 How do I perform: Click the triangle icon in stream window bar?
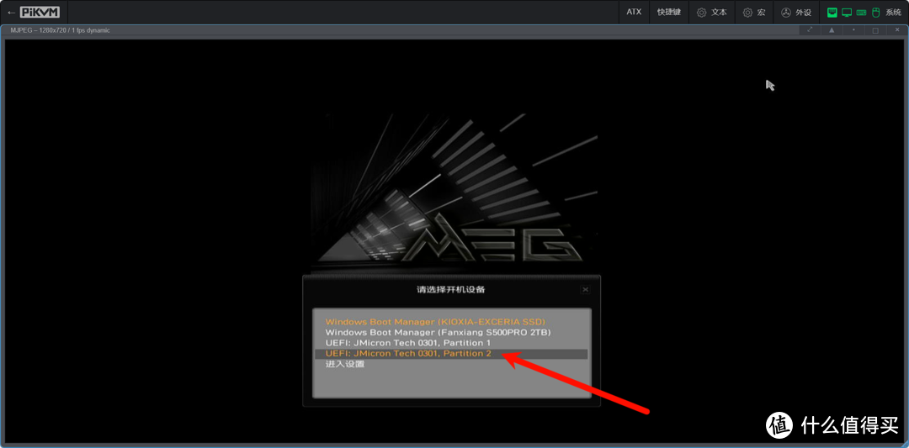tap(832, 30)
